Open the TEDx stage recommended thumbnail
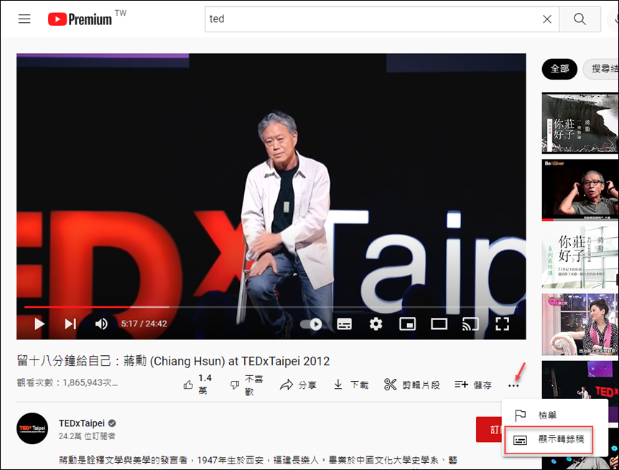This screenshot has width=619, height=470. click(x=580, y=381)
